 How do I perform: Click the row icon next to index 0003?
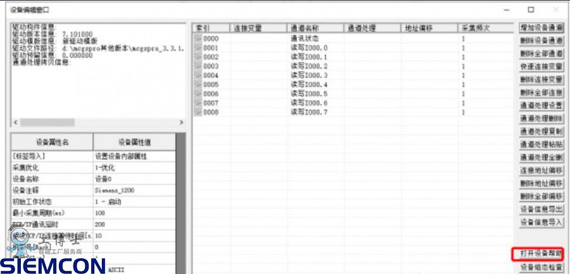coord(198,66)
